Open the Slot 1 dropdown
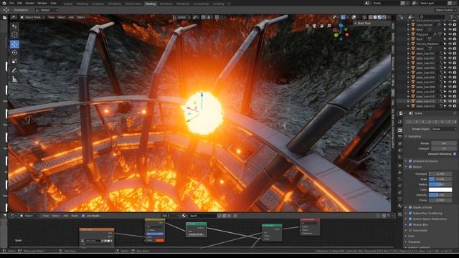Image resolution: width=459 pixels, height=258 pixels. [x=171, y=216]
